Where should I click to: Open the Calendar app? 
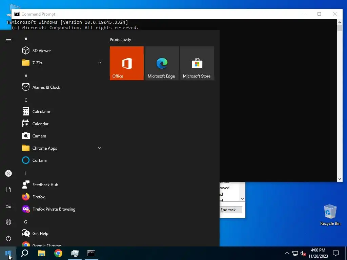click(61, 124)
